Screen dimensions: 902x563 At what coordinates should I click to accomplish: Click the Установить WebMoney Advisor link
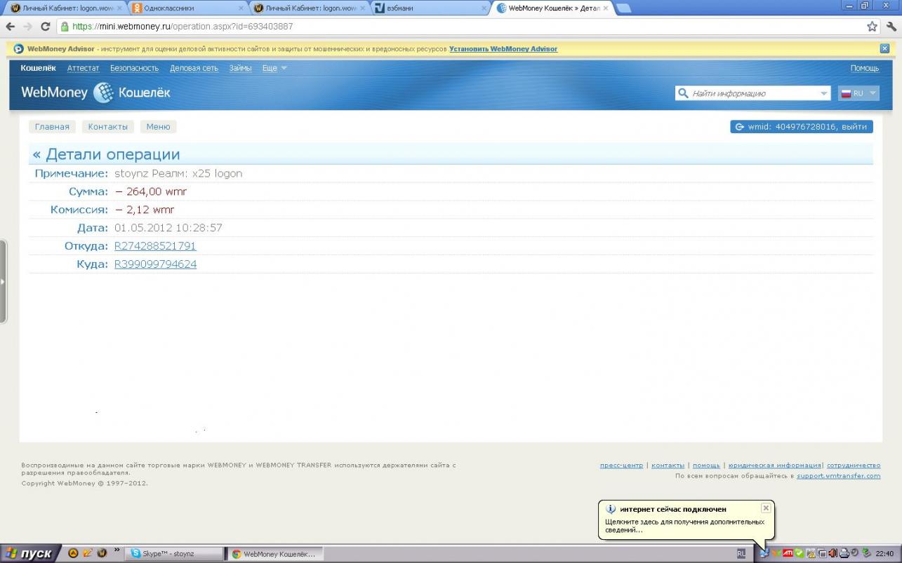pyautogui.click(x=503, y=49)
